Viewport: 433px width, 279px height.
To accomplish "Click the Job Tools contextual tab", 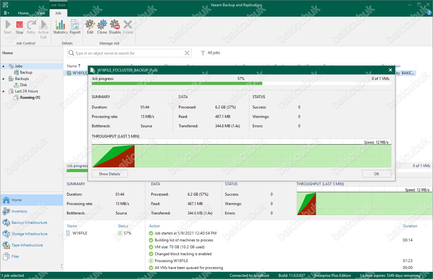I will [58, 5].
